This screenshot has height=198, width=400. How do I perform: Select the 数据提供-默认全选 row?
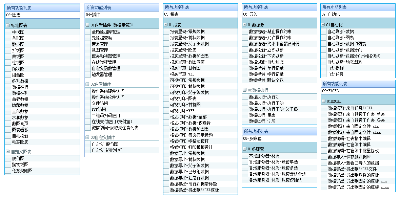pos(279,80)
